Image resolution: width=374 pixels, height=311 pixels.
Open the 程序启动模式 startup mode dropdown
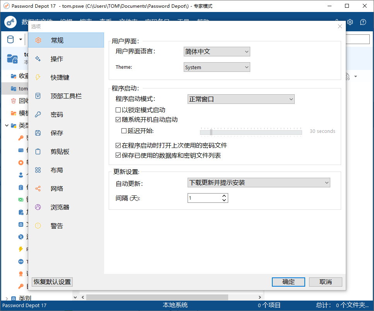241,99
